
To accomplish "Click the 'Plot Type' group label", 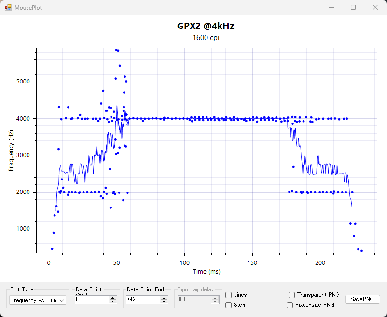I will coord(22,289).
